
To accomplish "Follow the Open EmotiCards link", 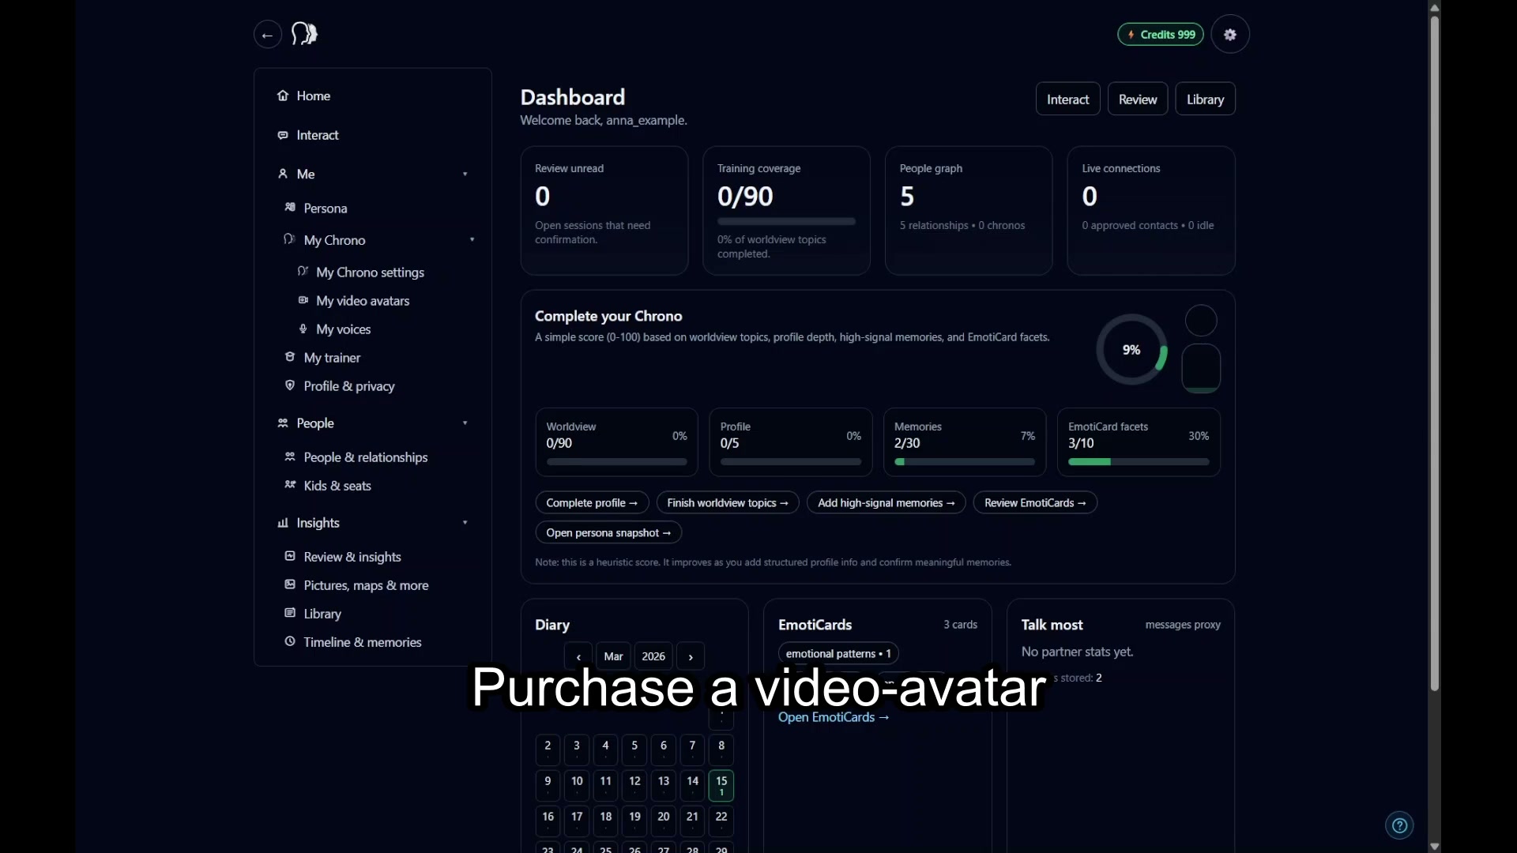I will pyautogui.click(x=834, y=717).
